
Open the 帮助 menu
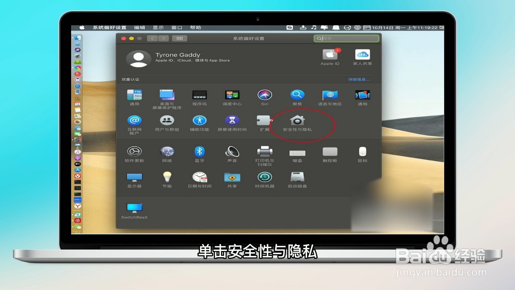[195, 27]
